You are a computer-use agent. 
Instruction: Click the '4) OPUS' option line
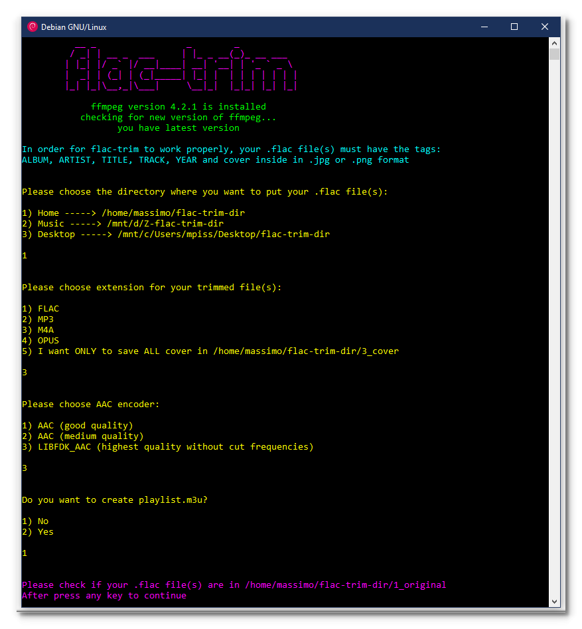[x=40, y=341]
